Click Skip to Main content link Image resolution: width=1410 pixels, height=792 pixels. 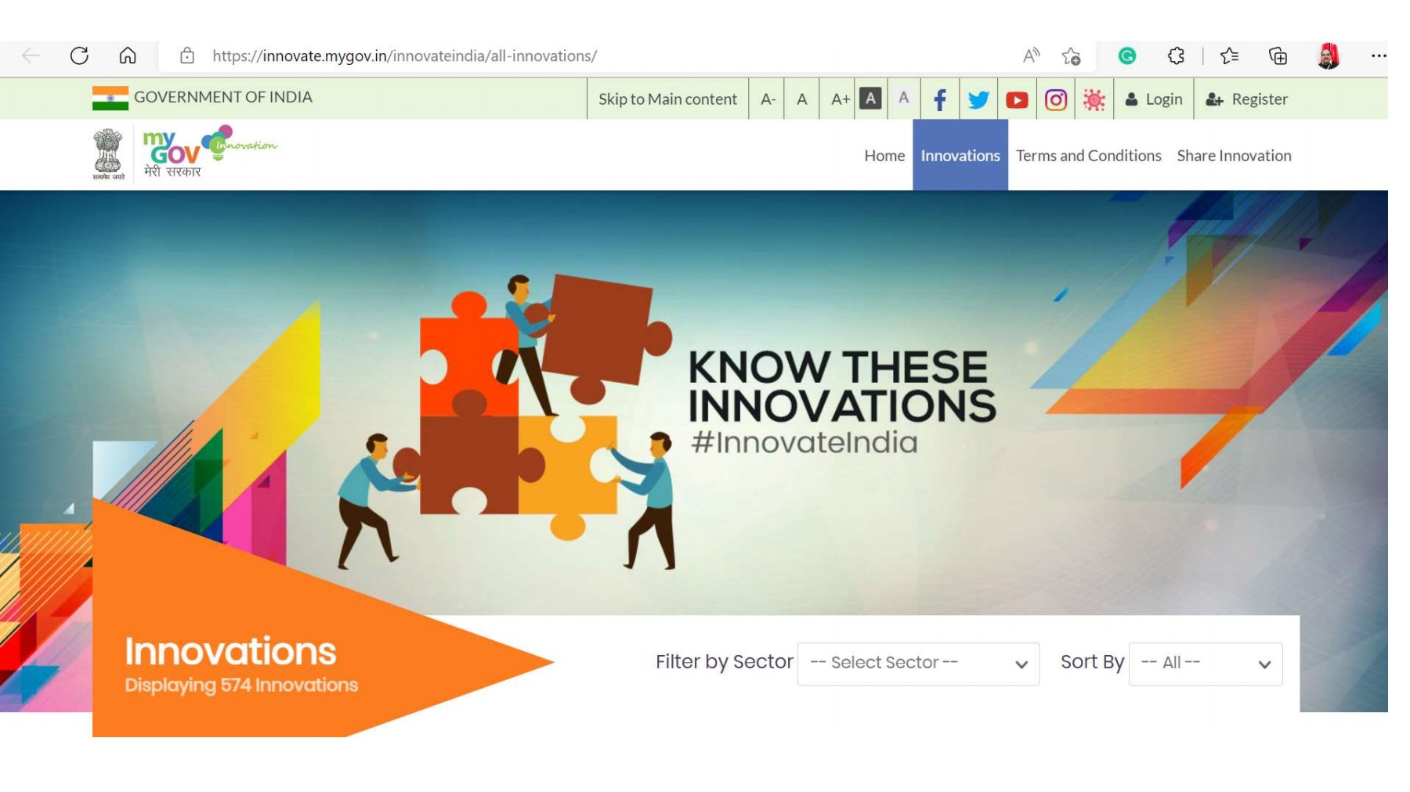(667, 99)
